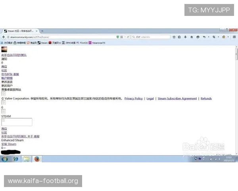Click the address bar showing steamcommunity.com
238x191 pixels.
[x=61, y=37]
